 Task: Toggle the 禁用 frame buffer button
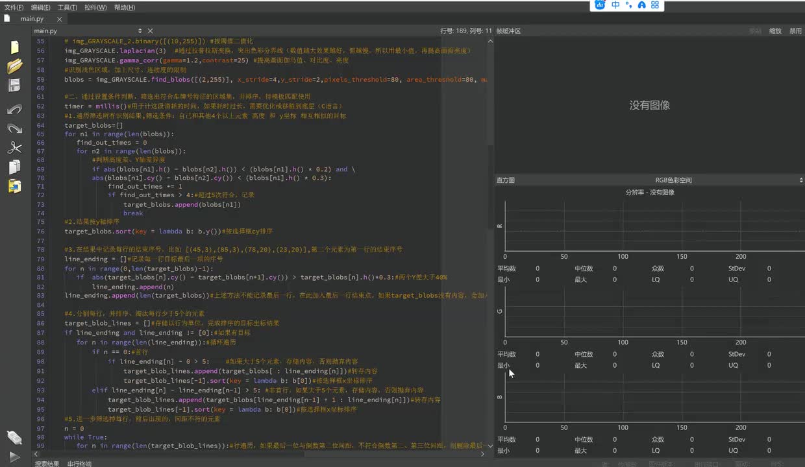(795, 31)
